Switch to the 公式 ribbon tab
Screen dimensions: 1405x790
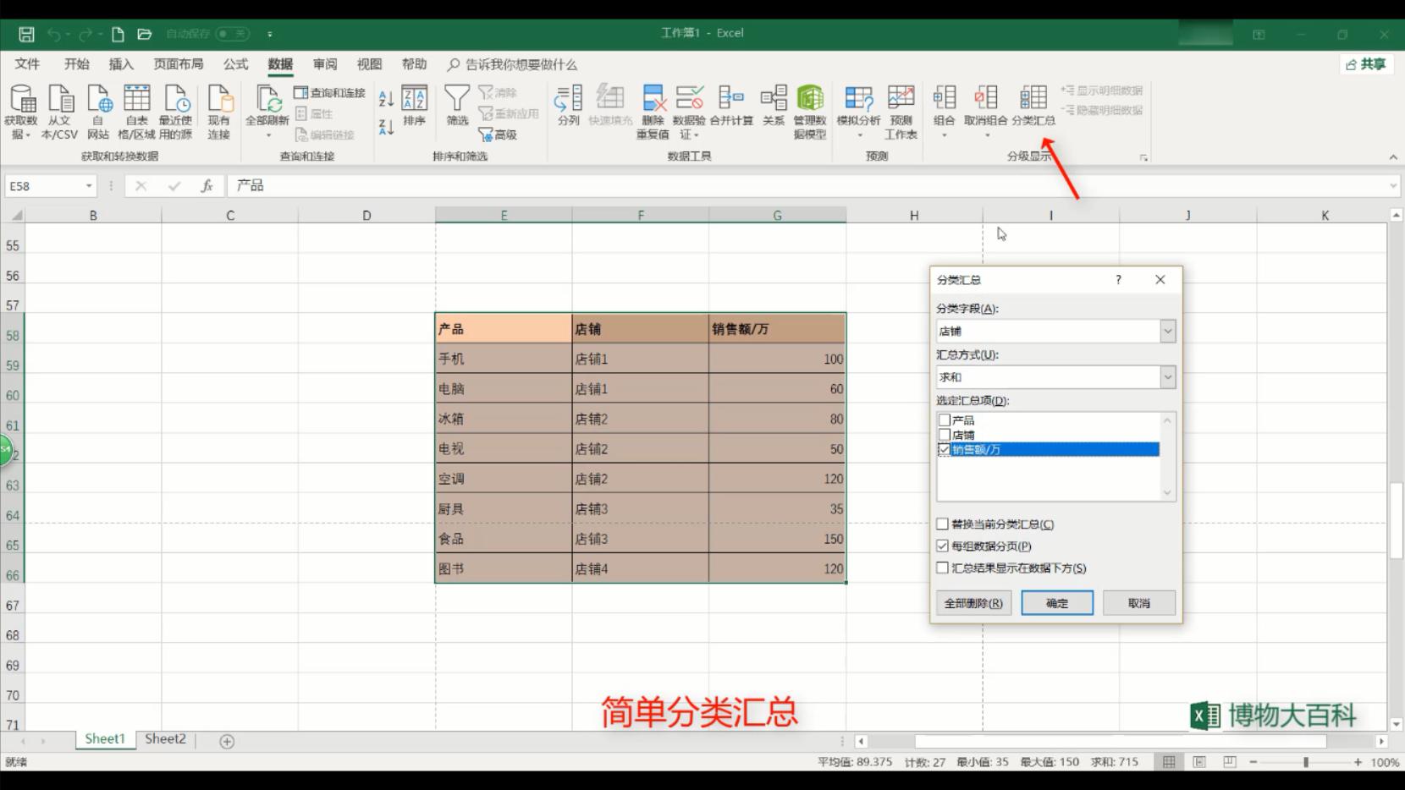click(234, 63)
